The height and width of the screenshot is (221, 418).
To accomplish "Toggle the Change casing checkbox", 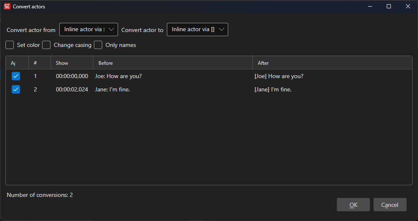I will point(46,45).
